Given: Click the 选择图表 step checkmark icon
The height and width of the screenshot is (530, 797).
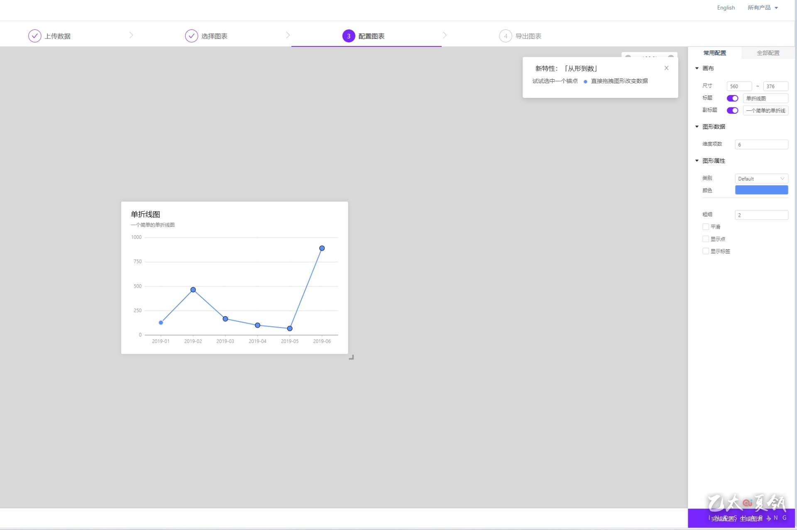Looking at the screenshot, I should [x=191, y=36].
